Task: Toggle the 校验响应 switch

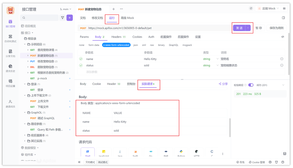Action: pos(251,85)
